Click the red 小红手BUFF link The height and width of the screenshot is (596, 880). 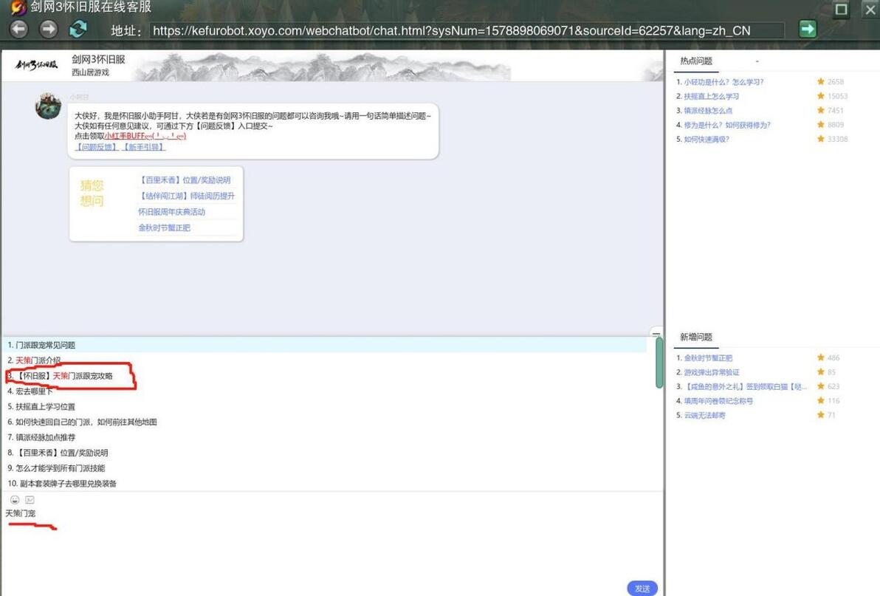[145, 136]
